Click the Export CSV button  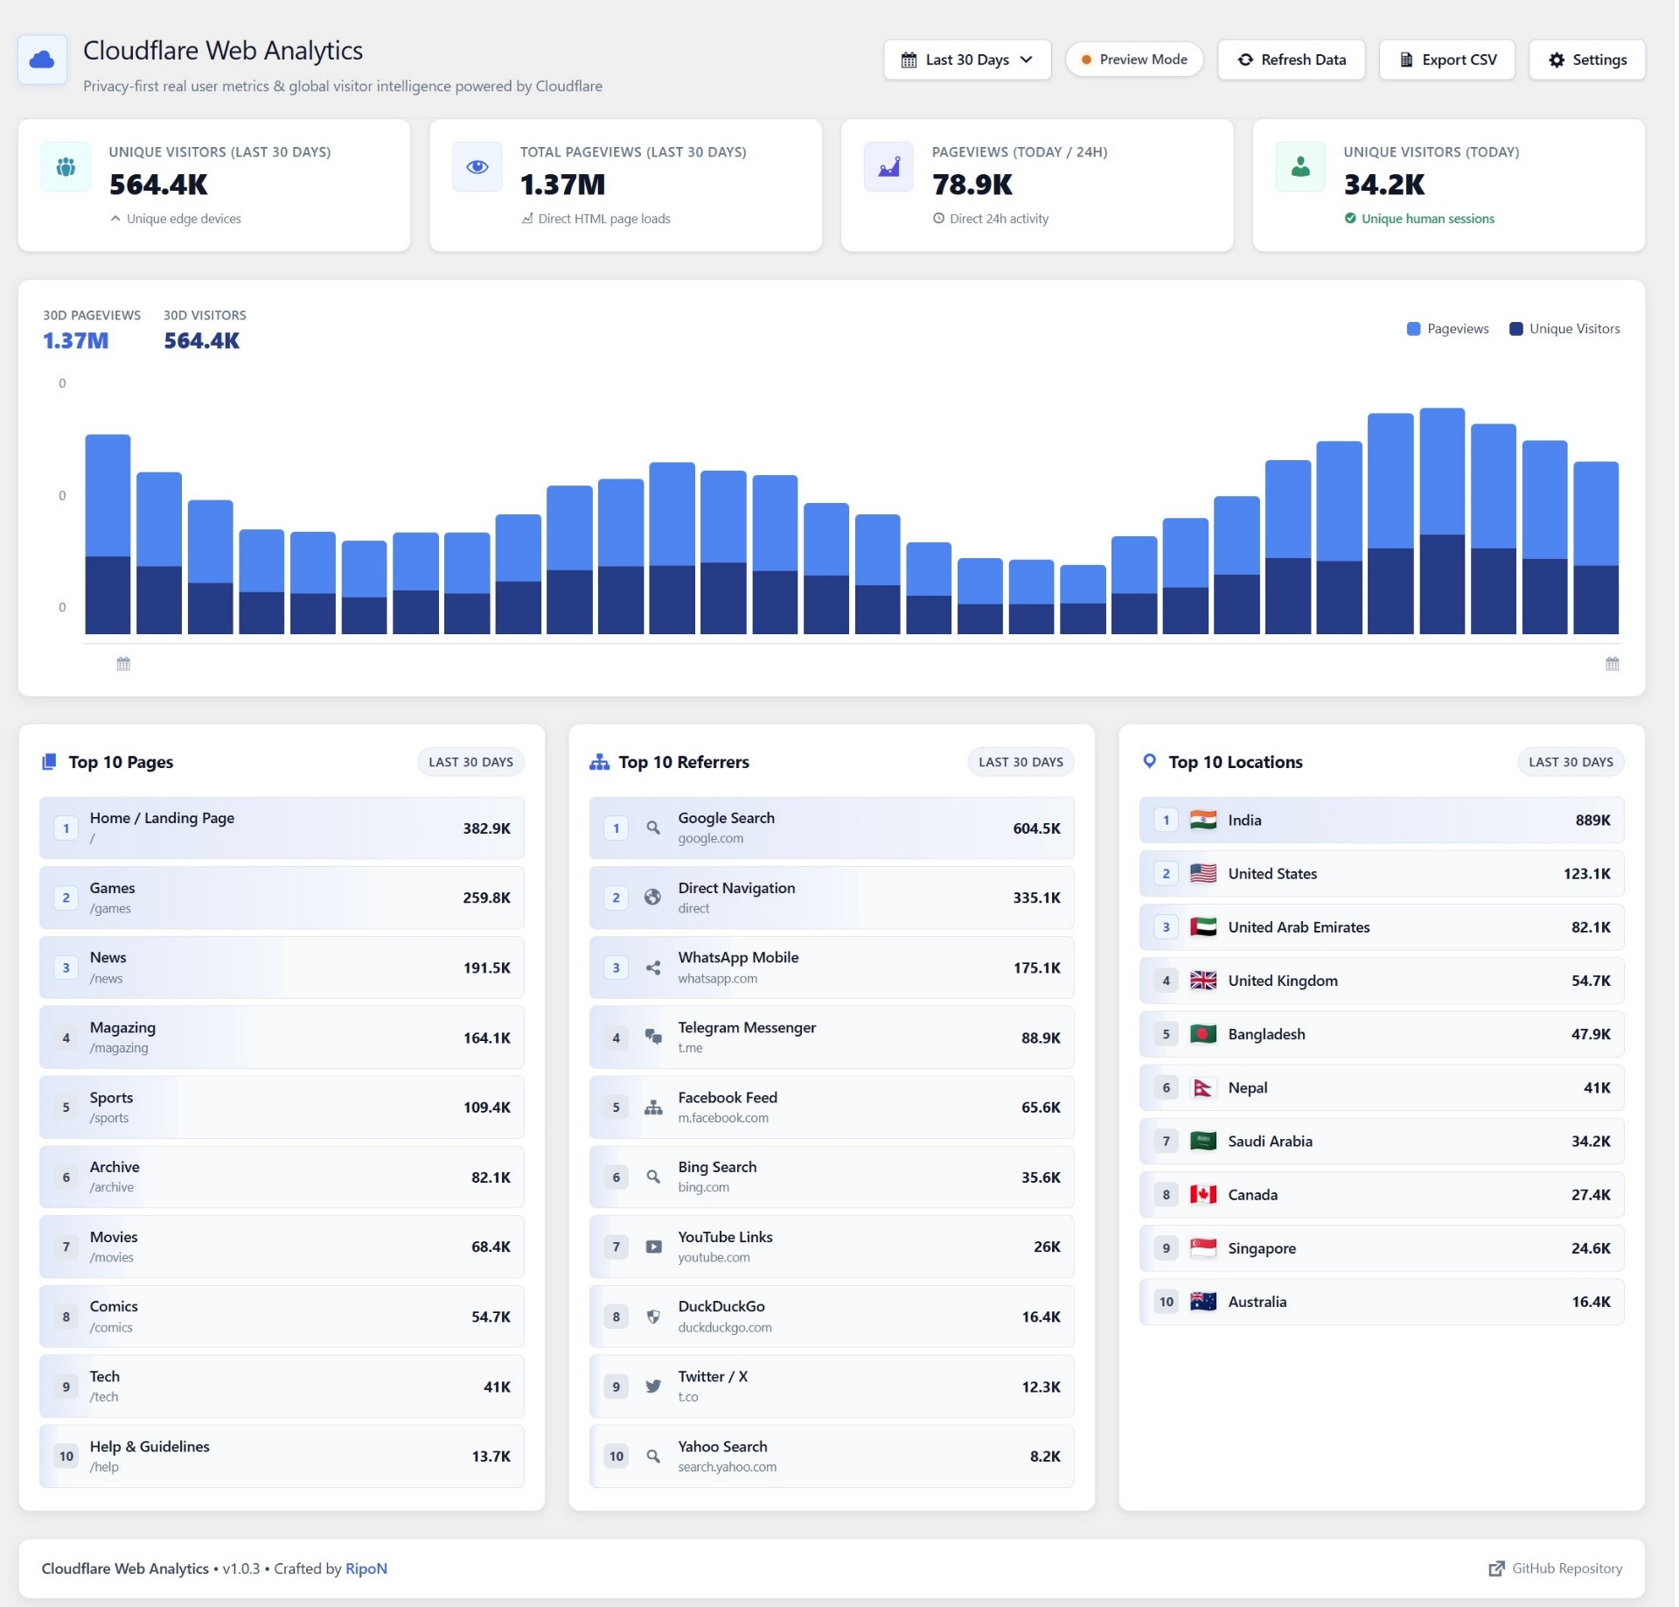(1447, 59)
